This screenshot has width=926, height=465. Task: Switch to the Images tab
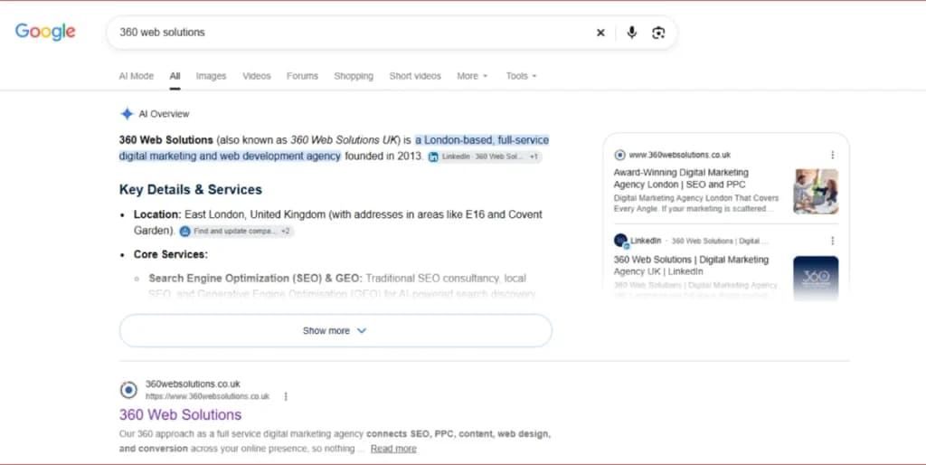point(211,76)
